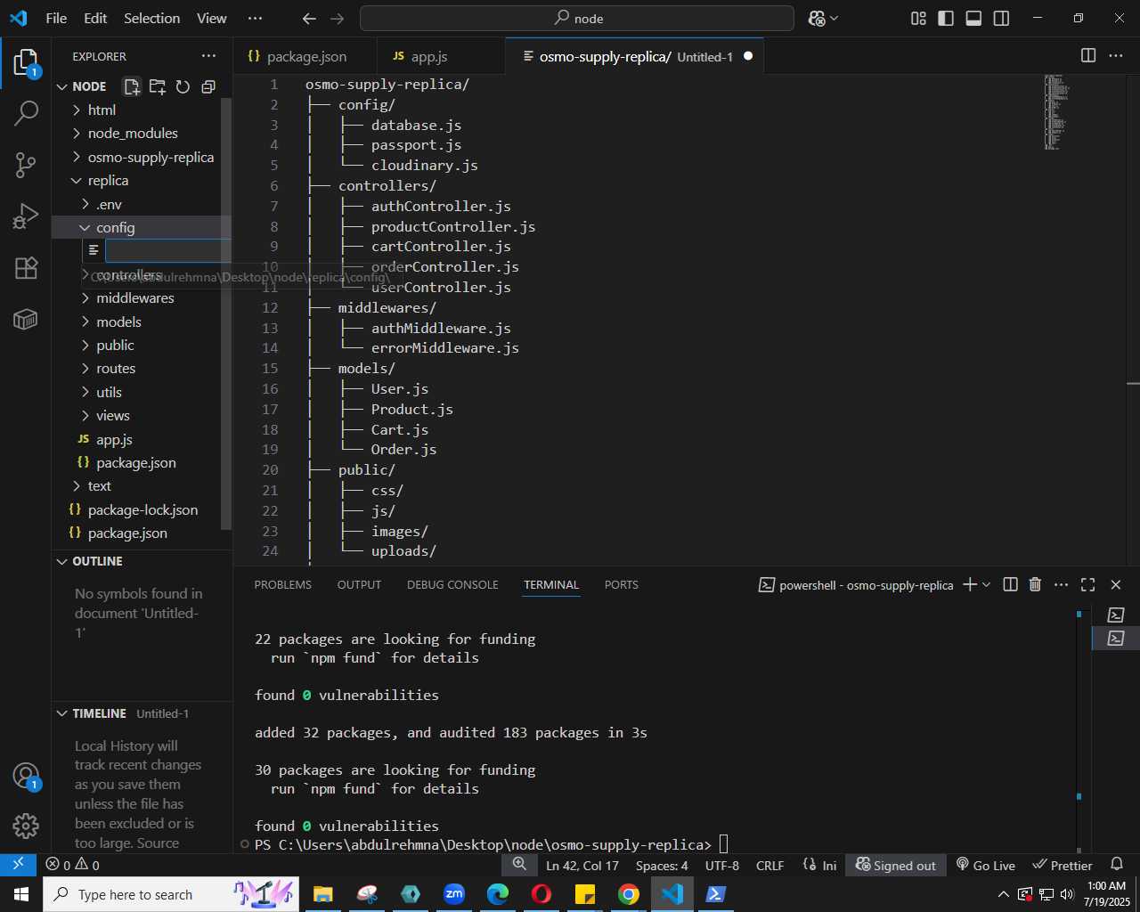The width and height of the screenshot is (1140, 912).
Task: Close the terminal panel
Action: [x=1116, y=585]
